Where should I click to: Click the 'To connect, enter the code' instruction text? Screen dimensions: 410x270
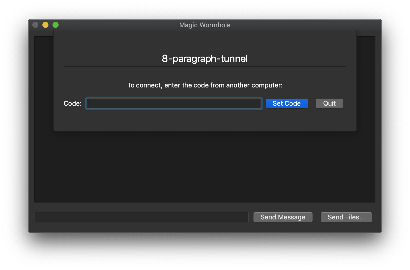tap(205, 85)
